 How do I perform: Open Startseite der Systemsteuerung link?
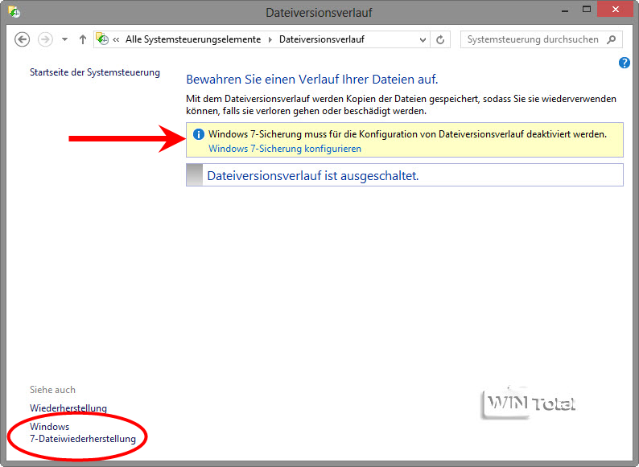(94, 72)
